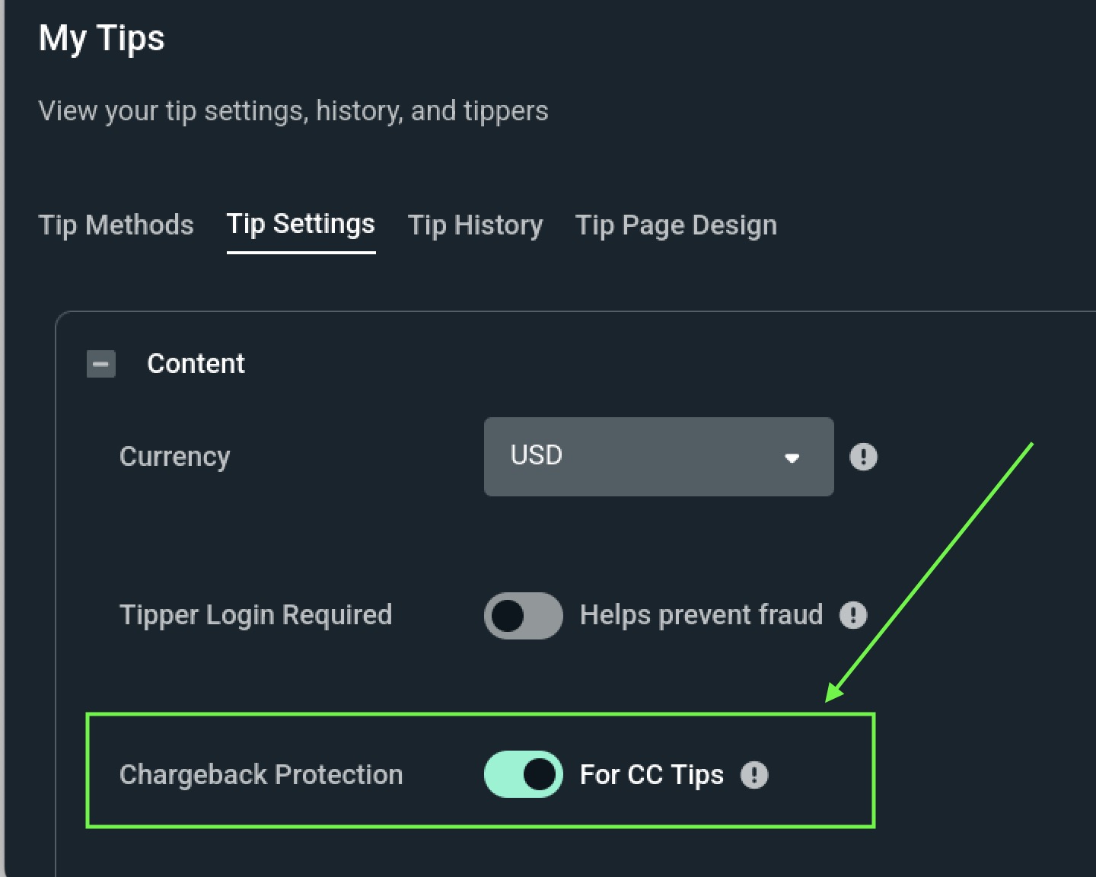The image size is (1096, 877).
Task: Click the Currency field label
Action: click(x=174, y=457)
